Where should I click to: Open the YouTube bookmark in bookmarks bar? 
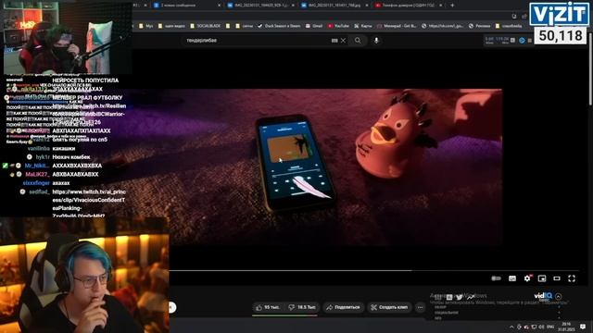pyautogui.click(x=338, y=26)
